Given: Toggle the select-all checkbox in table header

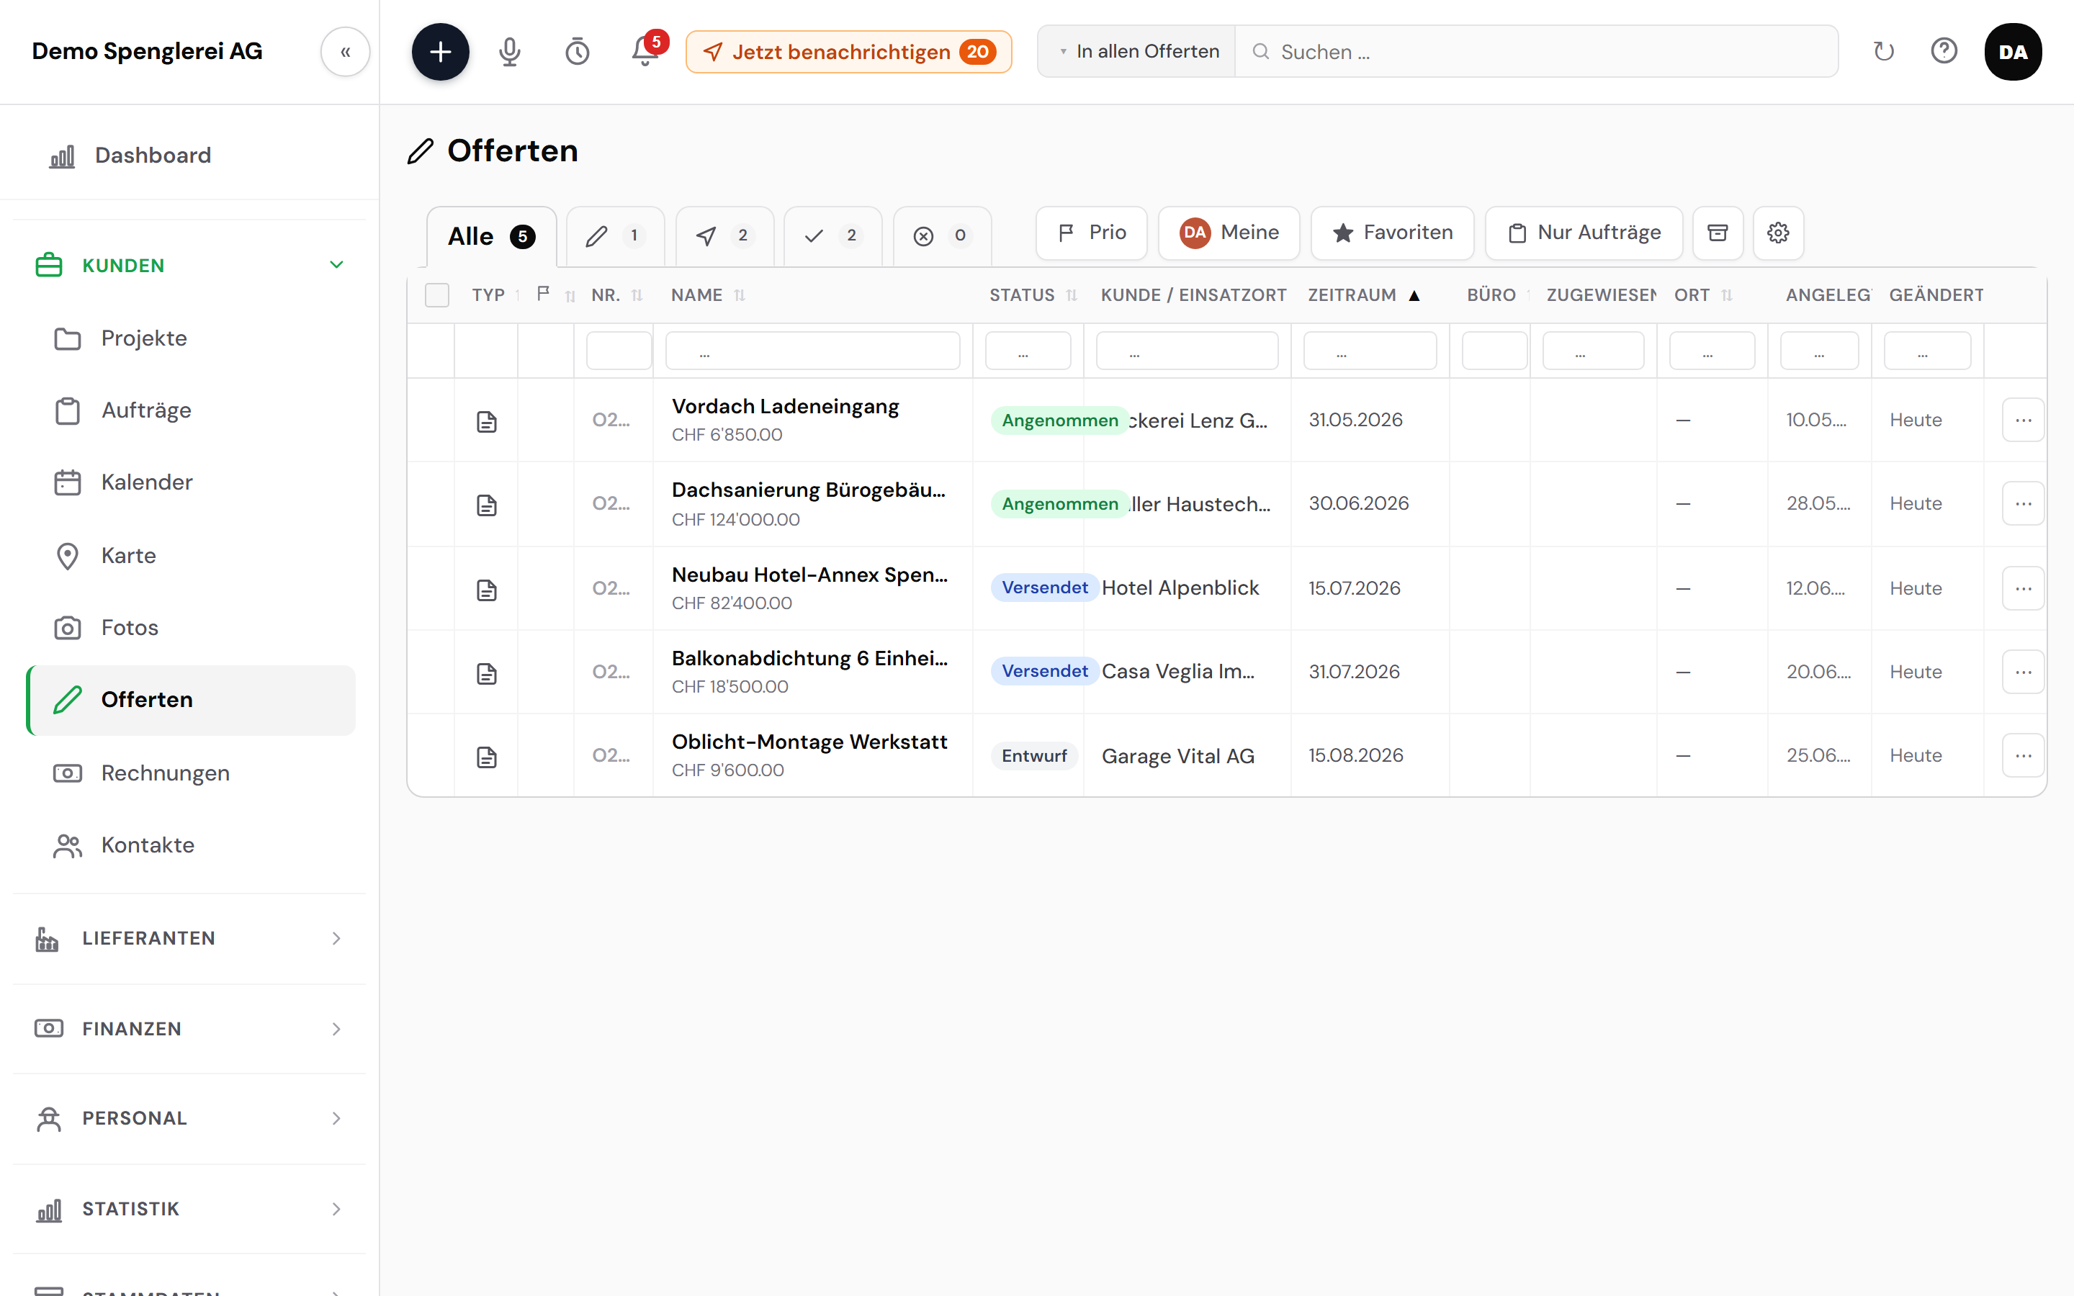Looking at the screenshot, I should (437, 295).
